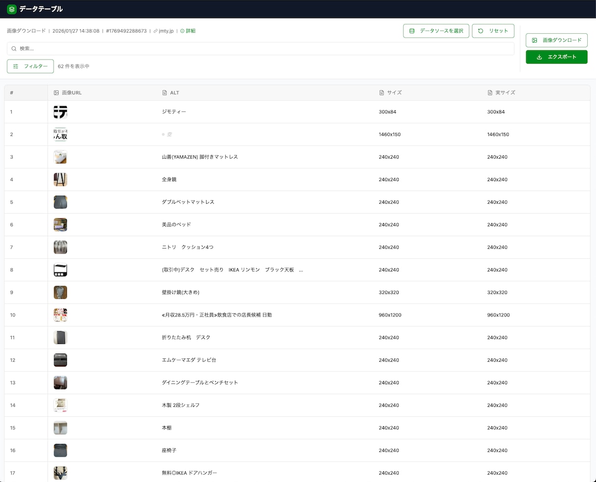Open the 木製 2段シェルフ thumbnail
Screen dimensions: 596x482
60,405
